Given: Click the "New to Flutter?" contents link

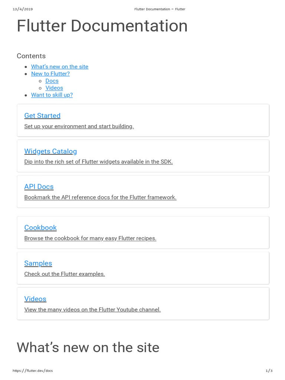Looking at the screenshot, I should click(x=50, y=74).
